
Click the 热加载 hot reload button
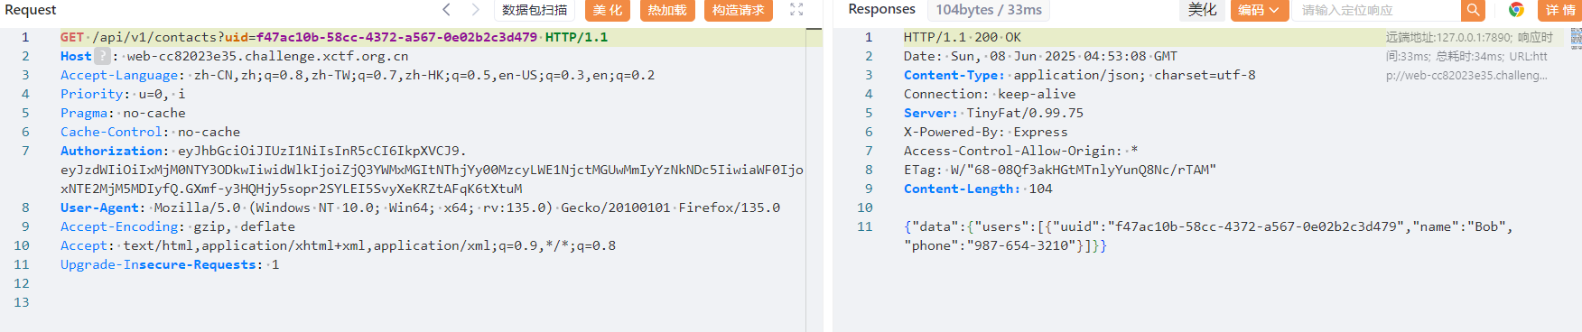click(666, 10)
